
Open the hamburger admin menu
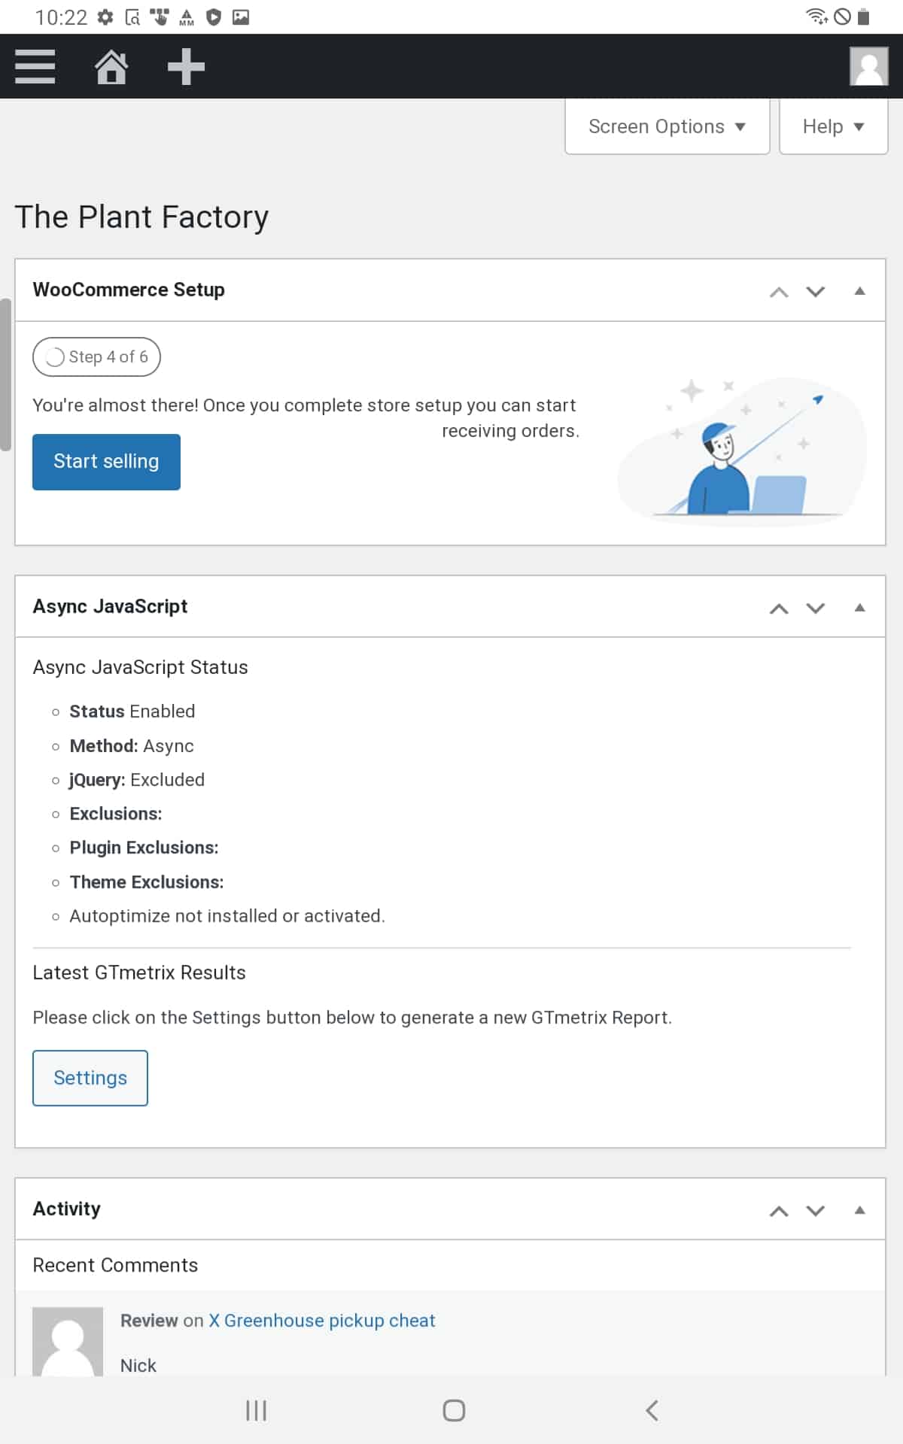coord(35,67)
